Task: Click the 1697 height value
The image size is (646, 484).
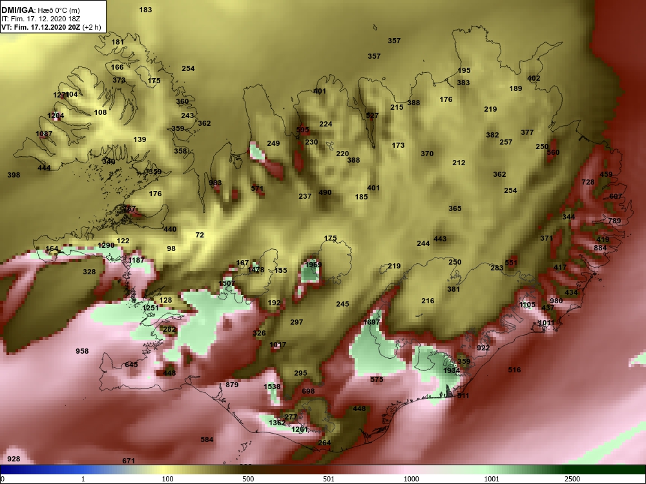Action: [x=371, y=322]
